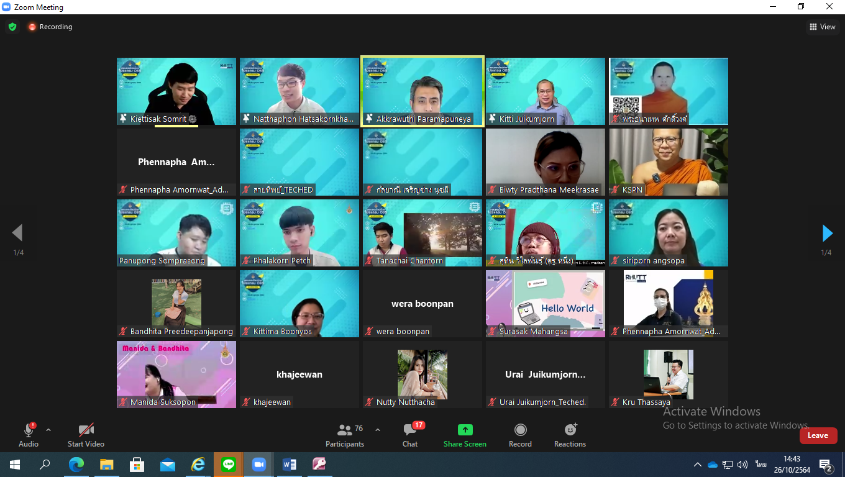Open Microsoft Store from taskbar
The height and width of the screenshot is (477, 845).
(x=137, y=465)
